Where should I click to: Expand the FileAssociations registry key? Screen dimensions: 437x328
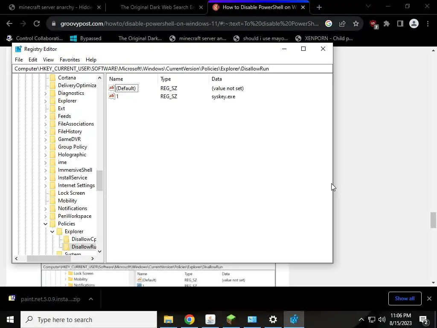[x=45, y=124]
